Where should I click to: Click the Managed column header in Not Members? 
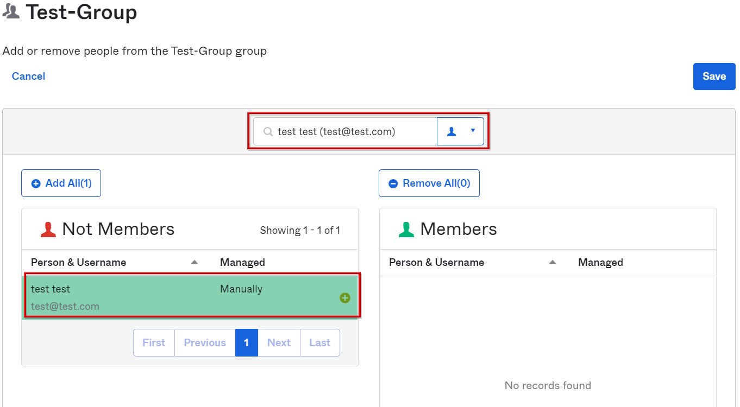(242, 263)
